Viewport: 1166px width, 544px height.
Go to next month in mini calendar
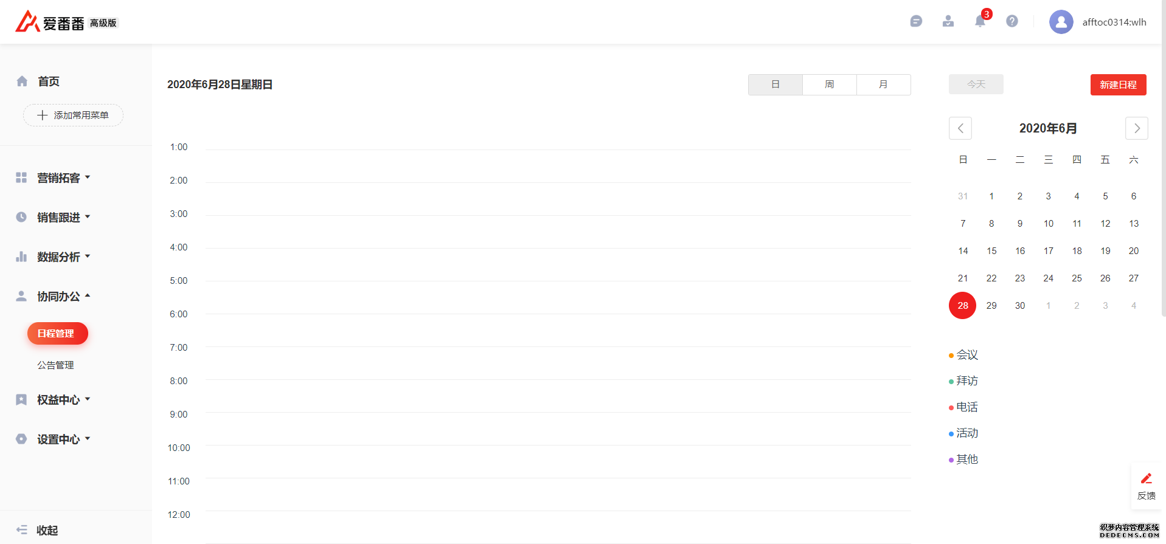(1137, 128)
